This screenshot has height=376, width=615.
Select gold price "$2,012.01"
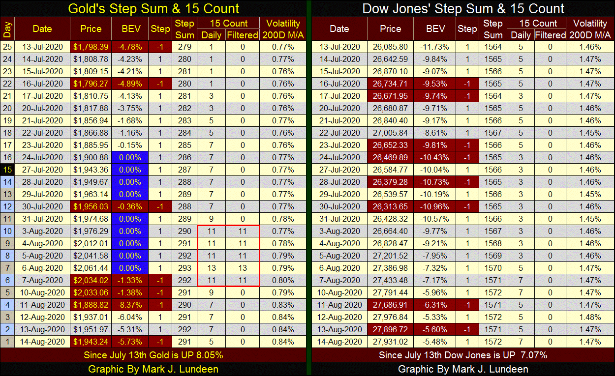(x=91, y=243)
